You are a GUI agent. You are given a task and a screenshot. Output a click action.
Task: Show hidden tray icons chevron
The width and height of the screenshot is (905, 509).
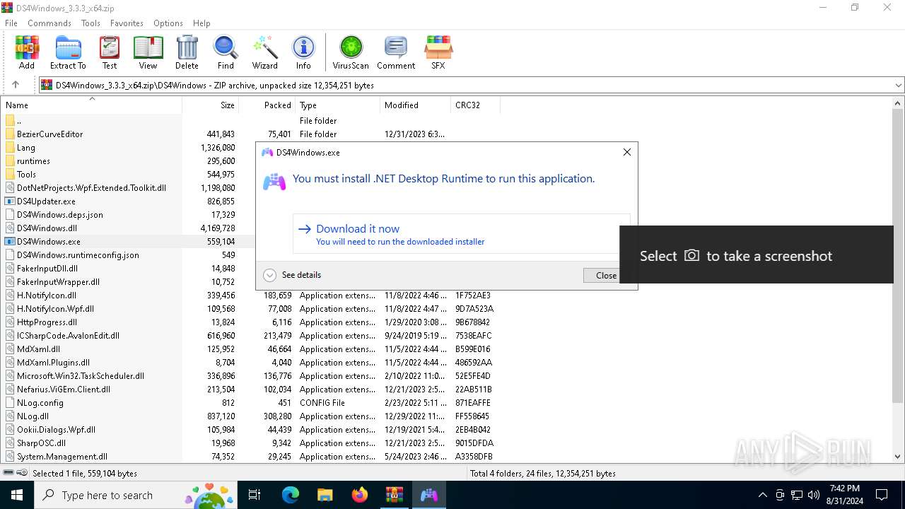coord(762,495)
